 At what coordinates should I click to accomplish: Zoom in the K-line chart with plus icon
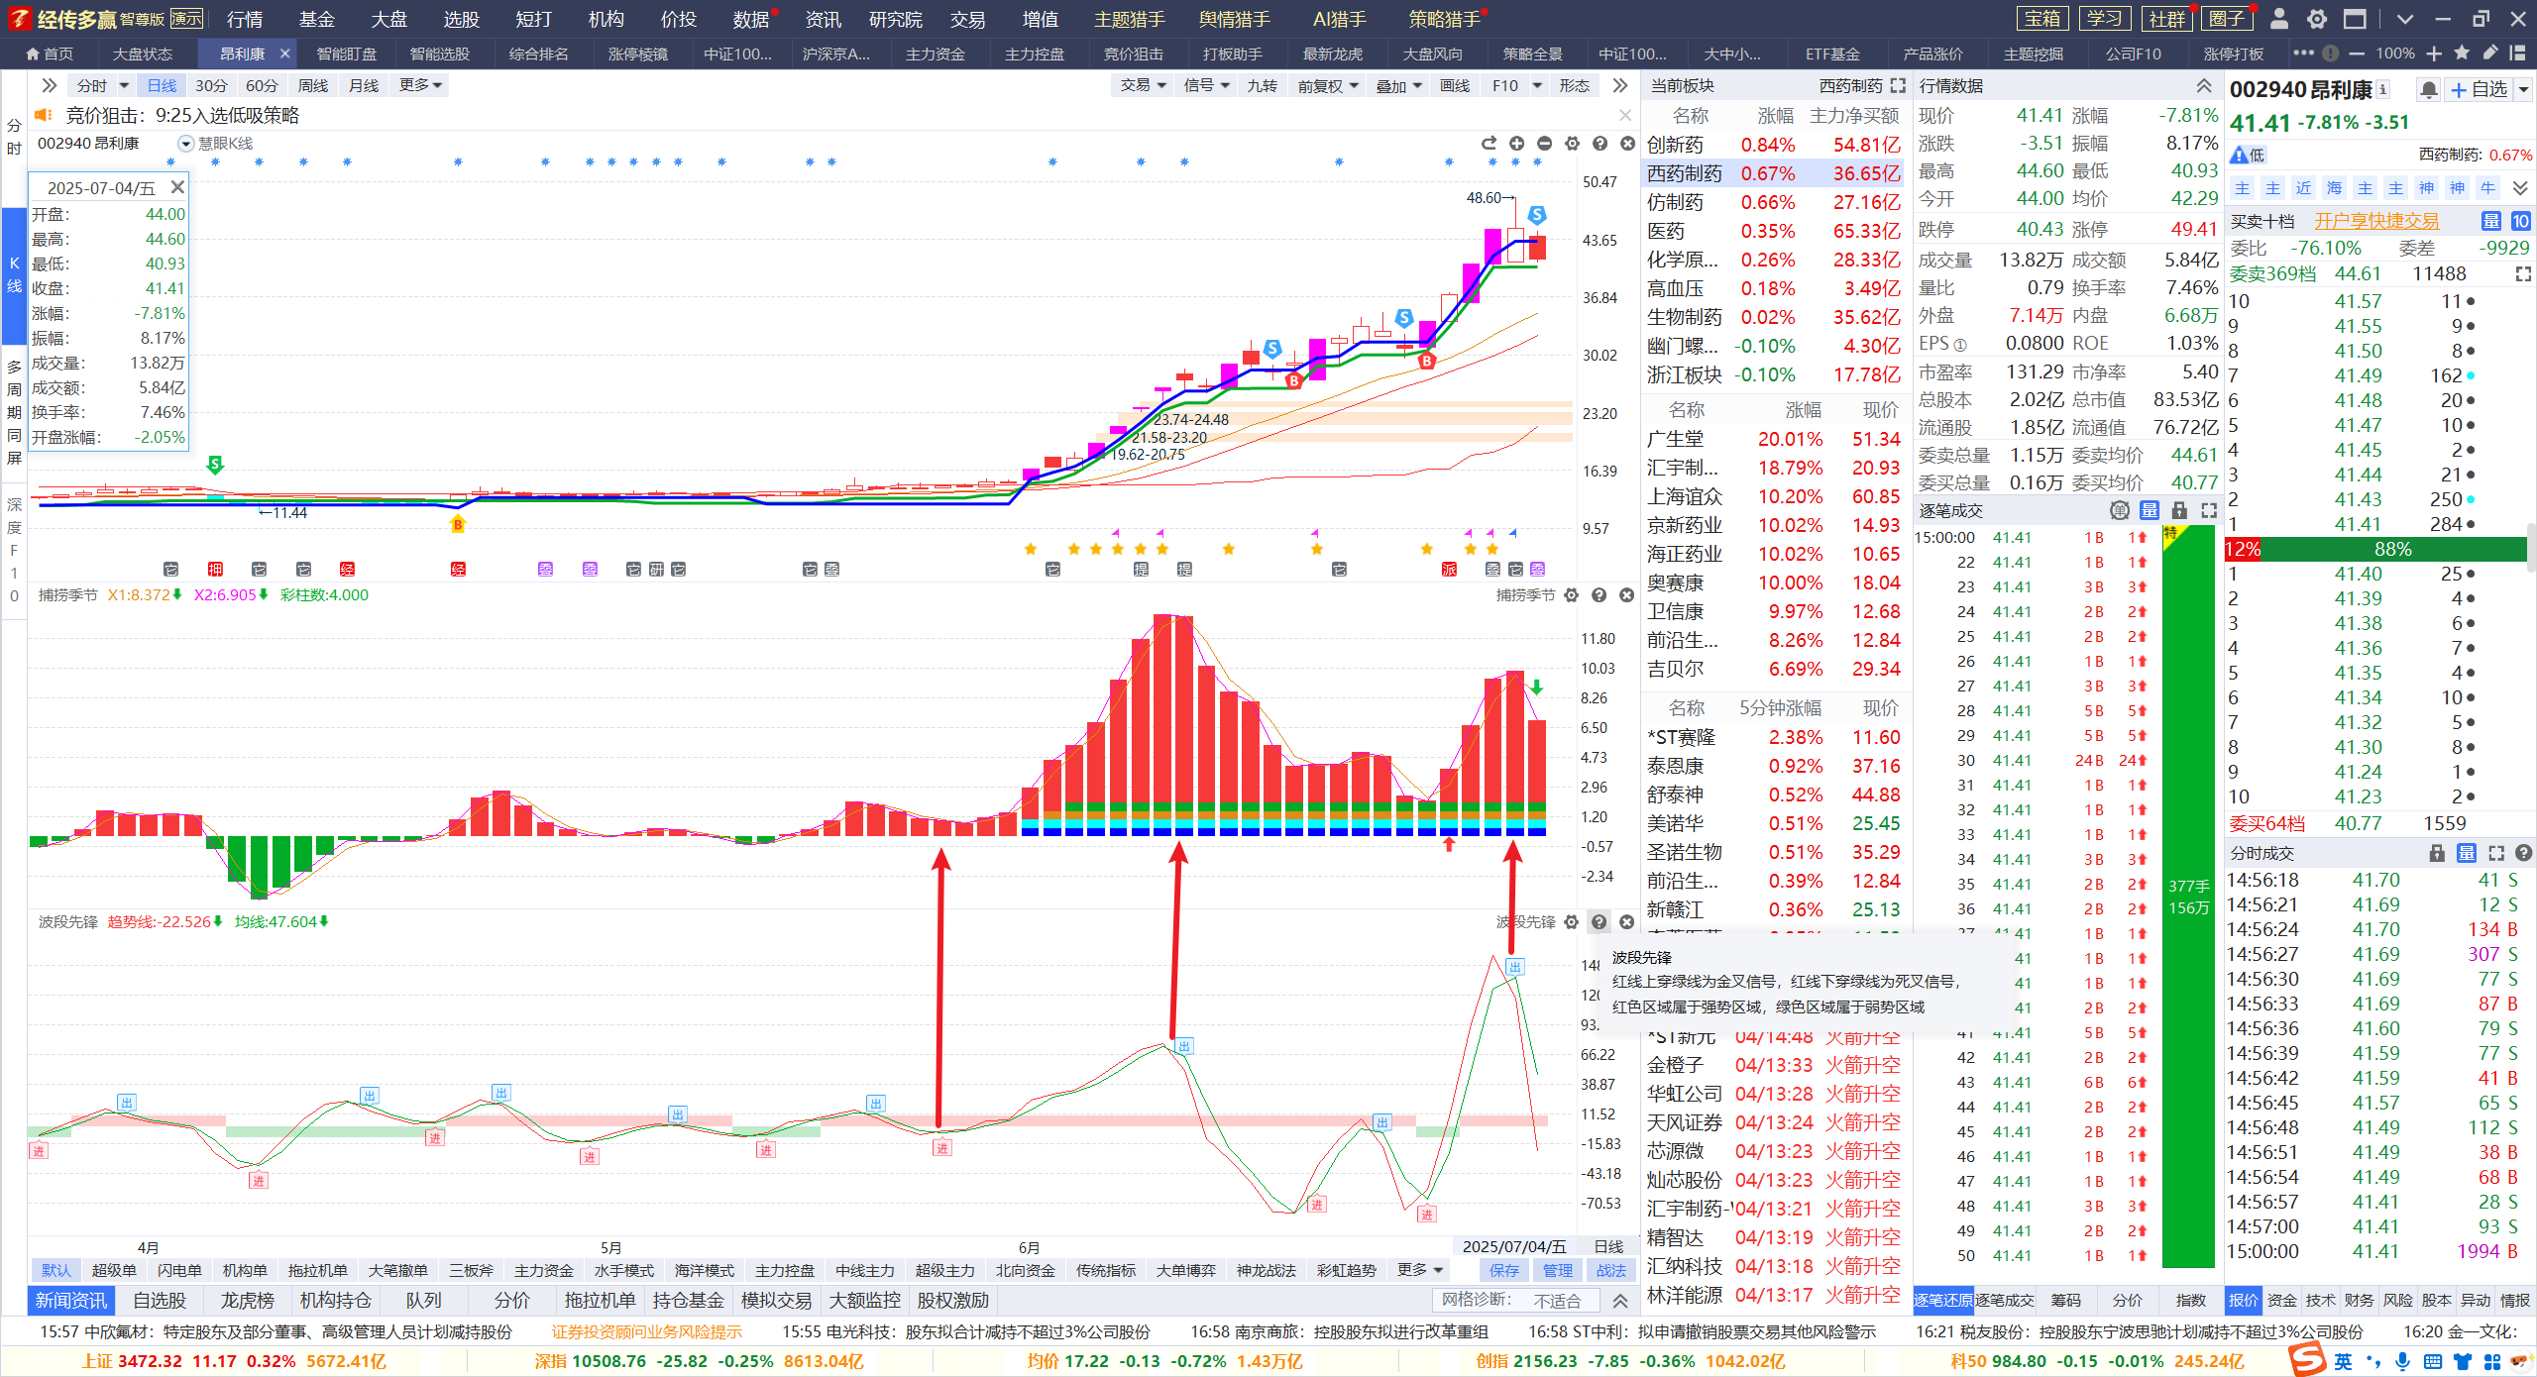point(1516,144)
